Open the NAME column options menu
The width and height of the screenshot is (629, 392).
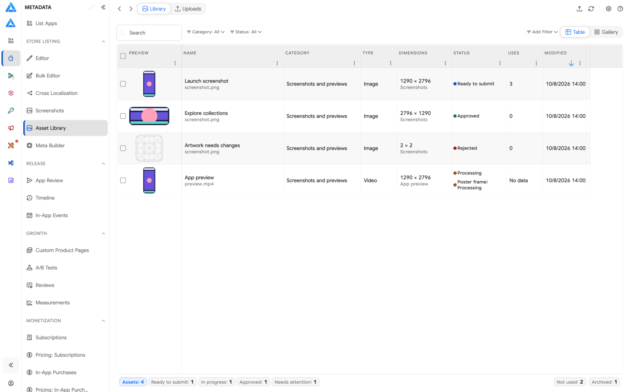pos(277,63)
